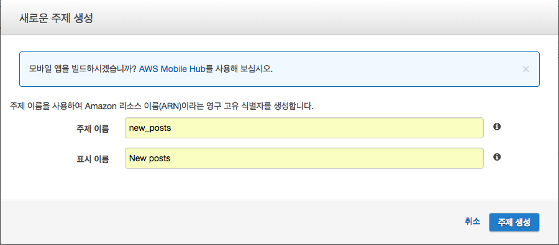This screenshot has width=559, height=245.
Task: Click the ARN description sentence
Action: [162, 107]
